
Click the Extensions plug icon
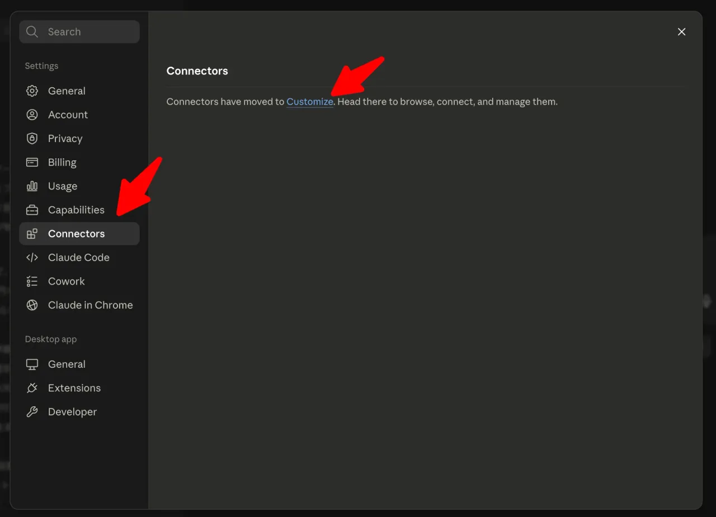tap(32, 388)
